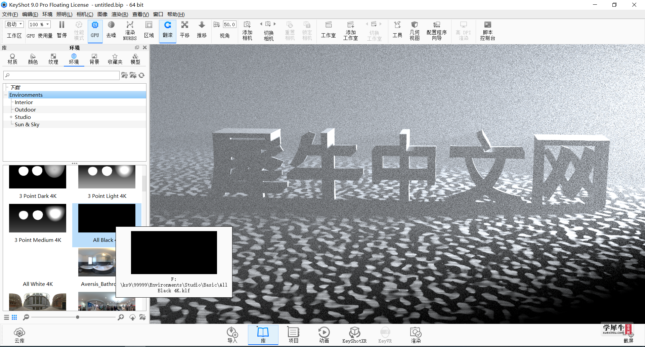Toggle the denoise (去噪) button
Viewport: 645px width, 347px height.
click(x=111, y=30)
